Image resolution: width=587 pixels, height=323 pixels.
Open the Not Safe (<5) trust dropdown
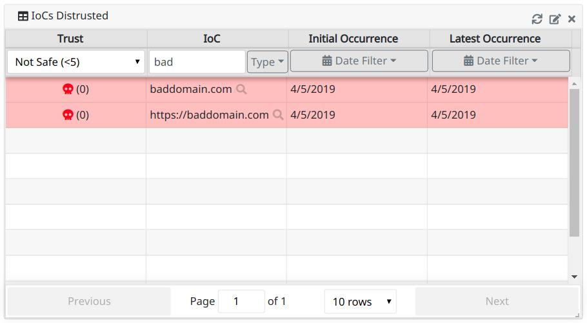tap(76, 62)
